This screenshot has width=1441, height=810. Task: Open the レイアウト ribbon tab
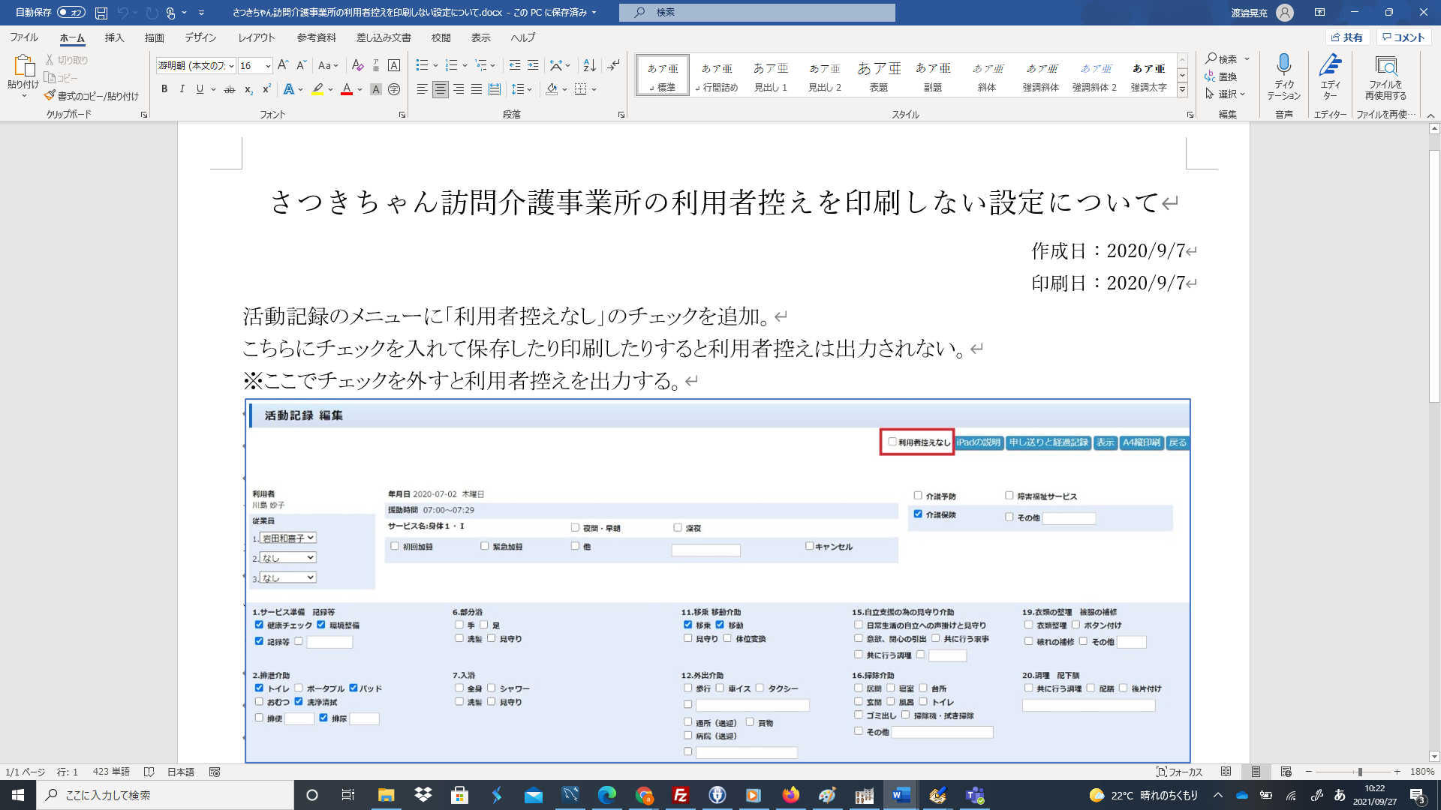pyautogui.click(x=256, y=37)
